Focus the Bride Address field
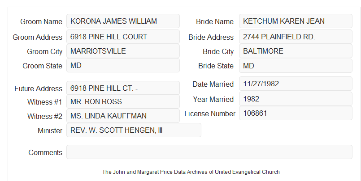The height and width of the screenshot is (181, 361). [296, 37]
